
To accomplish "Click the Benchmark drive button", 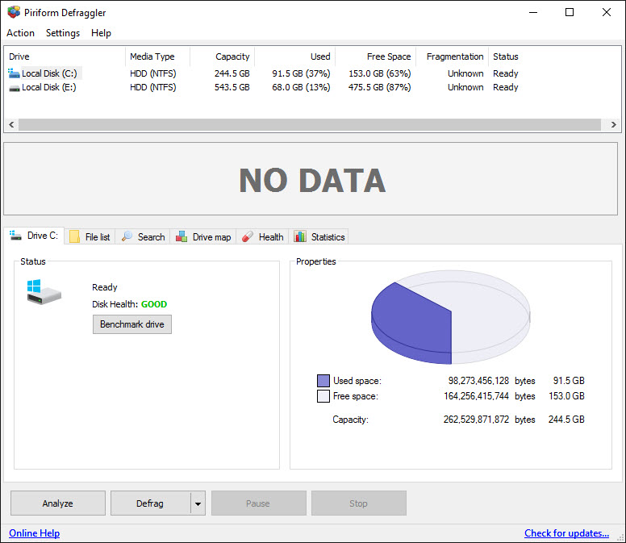I will [132, 324].
